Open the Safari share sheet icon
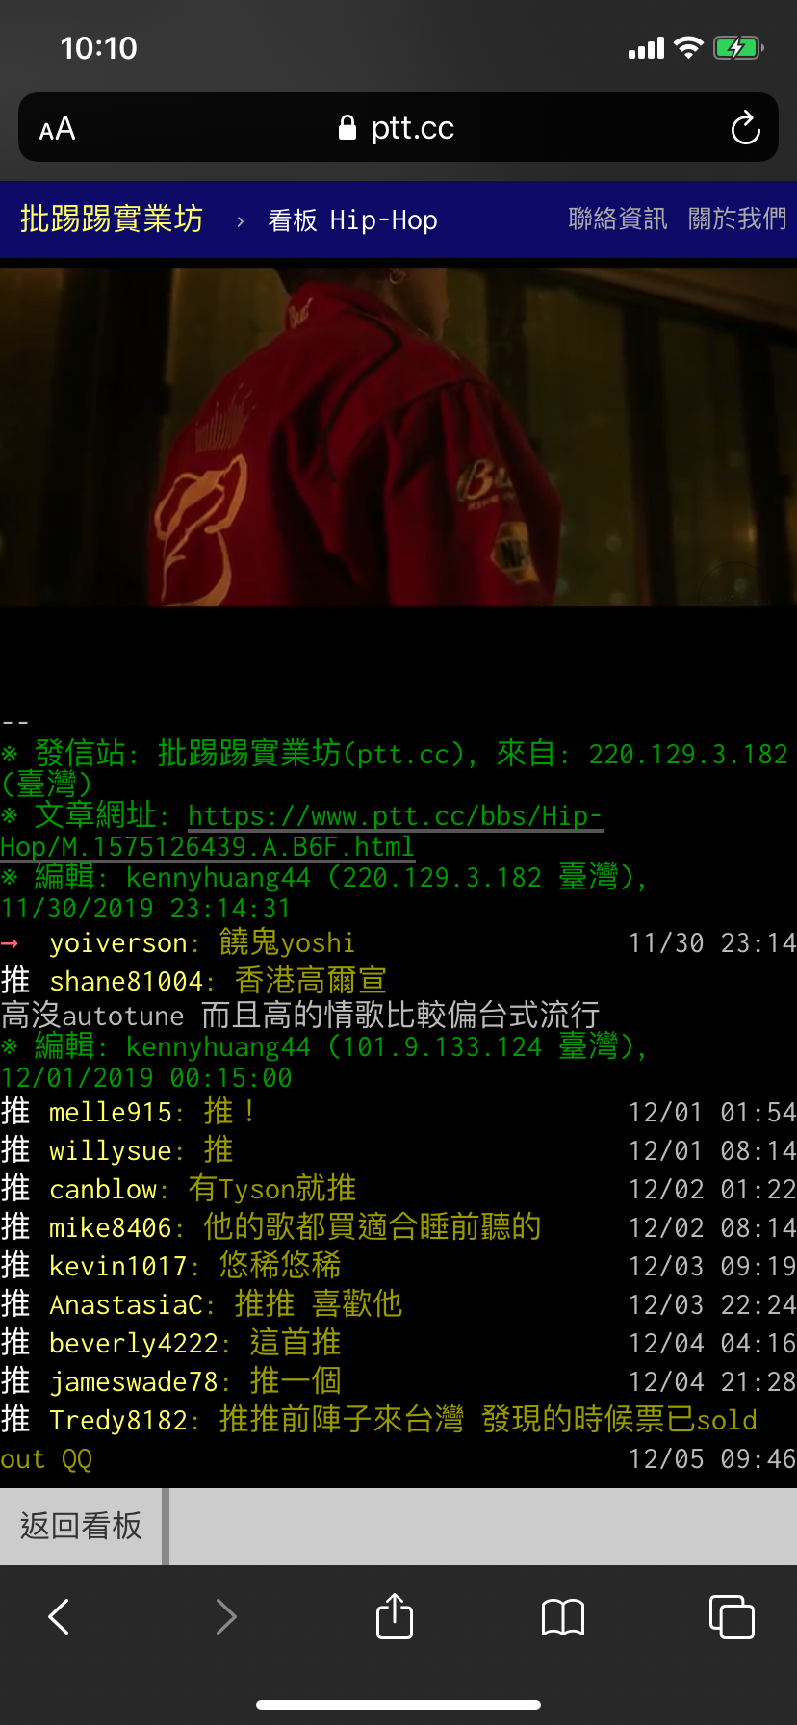The height and width of the screenshot is (1725, 797). (x=395, y=1615)
